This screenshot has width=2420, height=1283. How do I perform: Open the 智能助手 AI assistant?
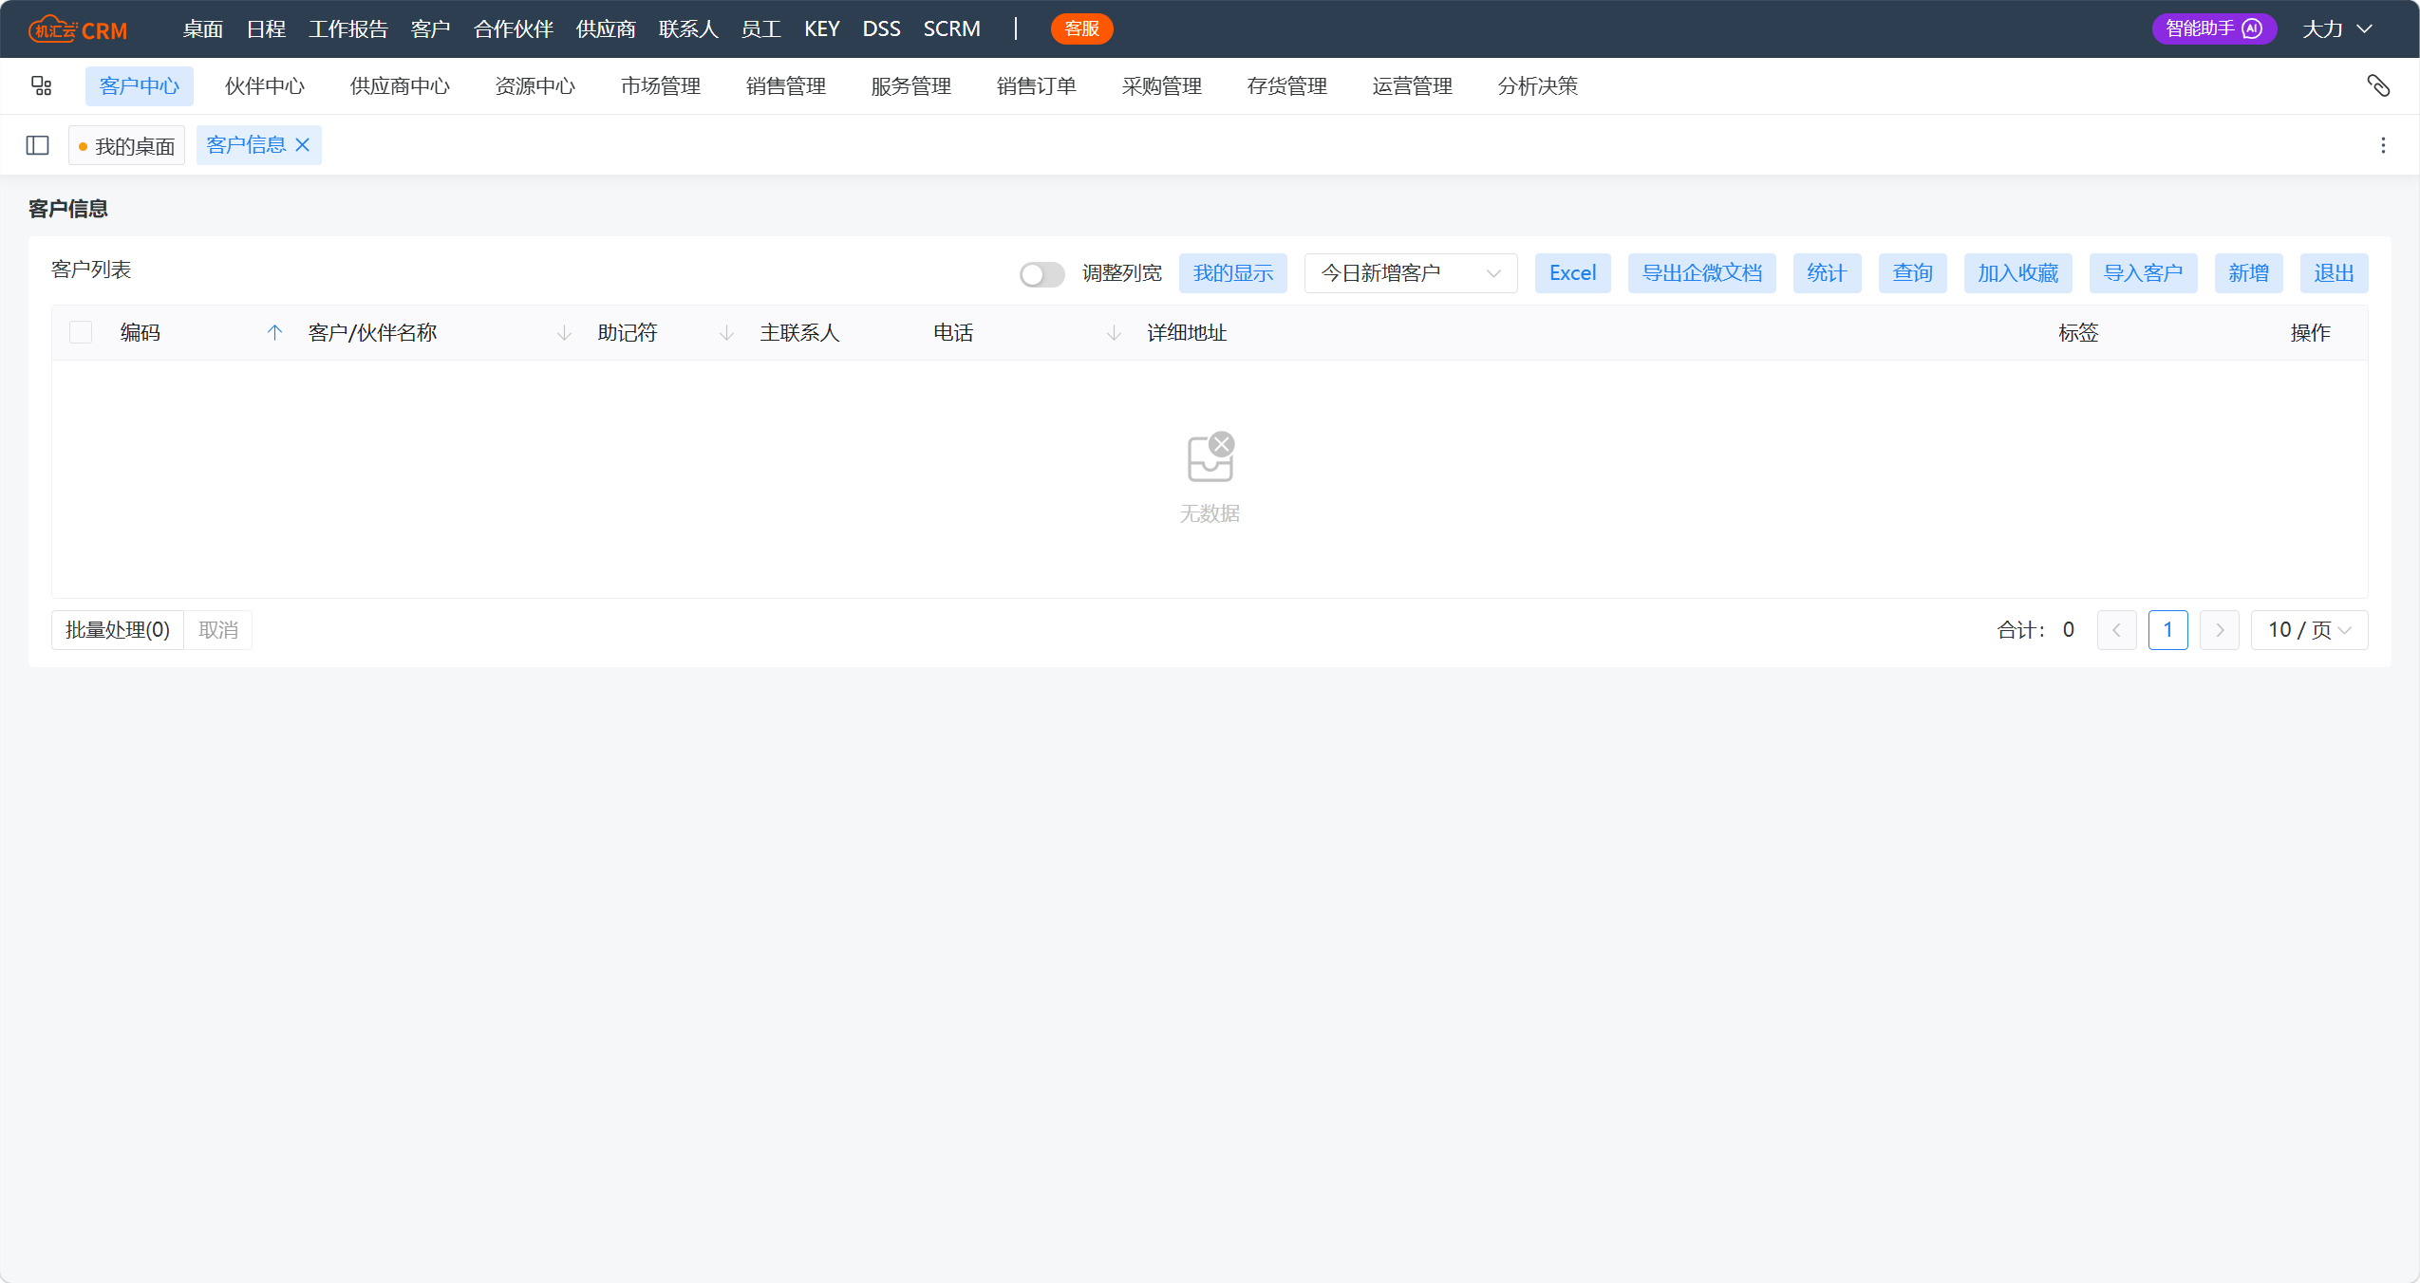point(2213,28)
